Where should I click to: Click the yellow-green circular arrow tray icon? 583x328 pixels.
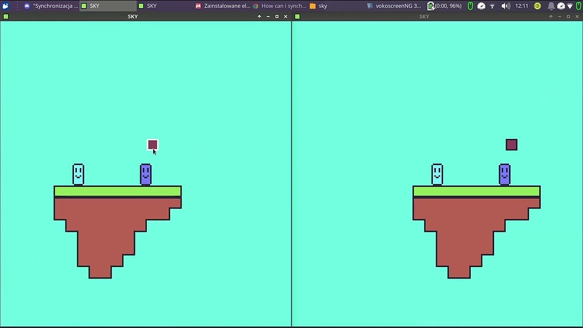point(537,6)
